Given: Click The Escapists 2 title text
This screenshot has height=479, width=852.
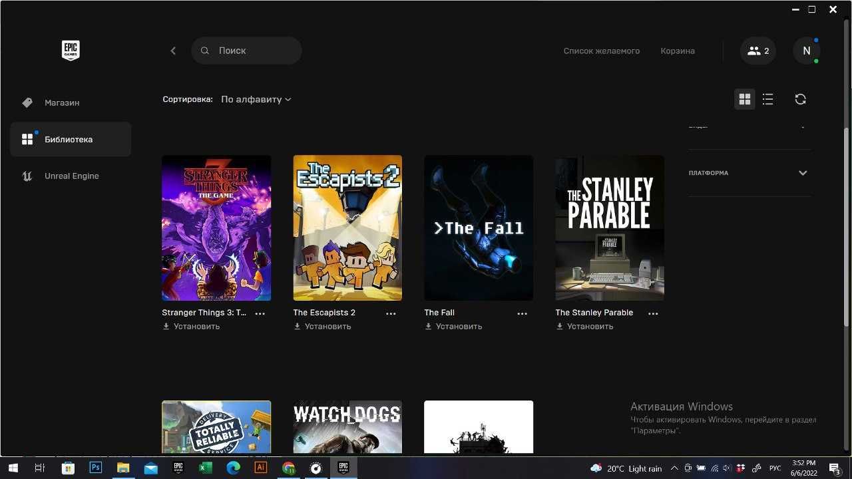Looking at the screenshot, I should [324, 313].
